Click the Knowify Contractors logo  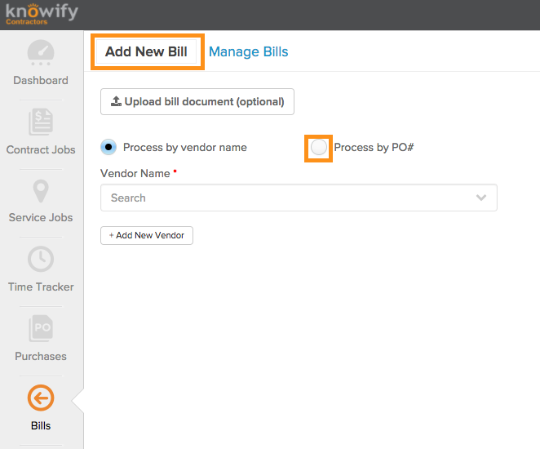[x=42, y=15]
